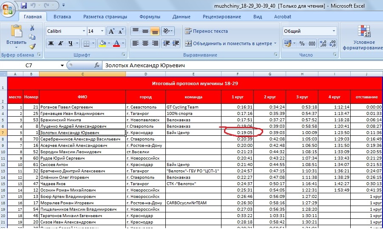
Task: Click the Increase Decimal icon
Action: tap(323, 43)
